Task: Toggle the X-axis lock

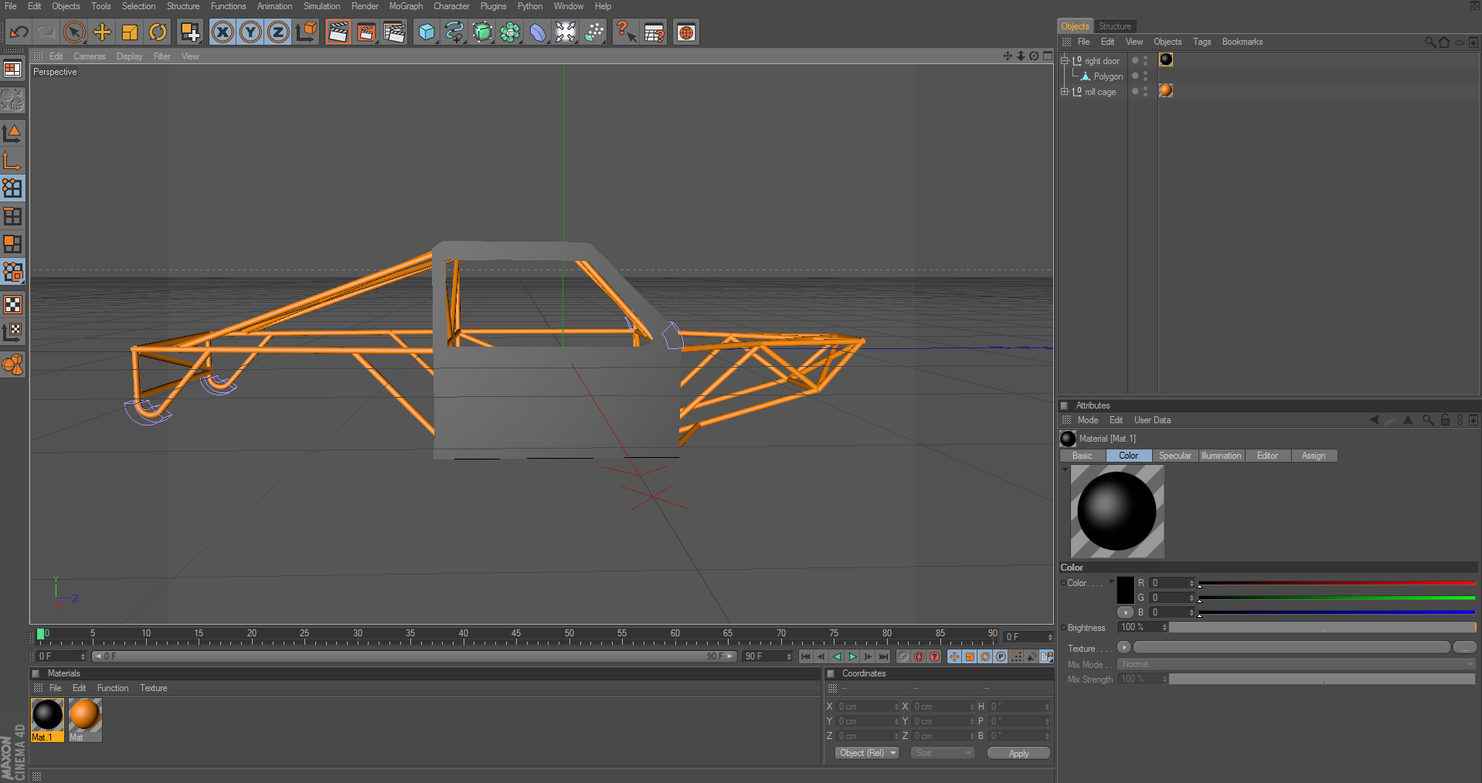Action: pos(223,32)
